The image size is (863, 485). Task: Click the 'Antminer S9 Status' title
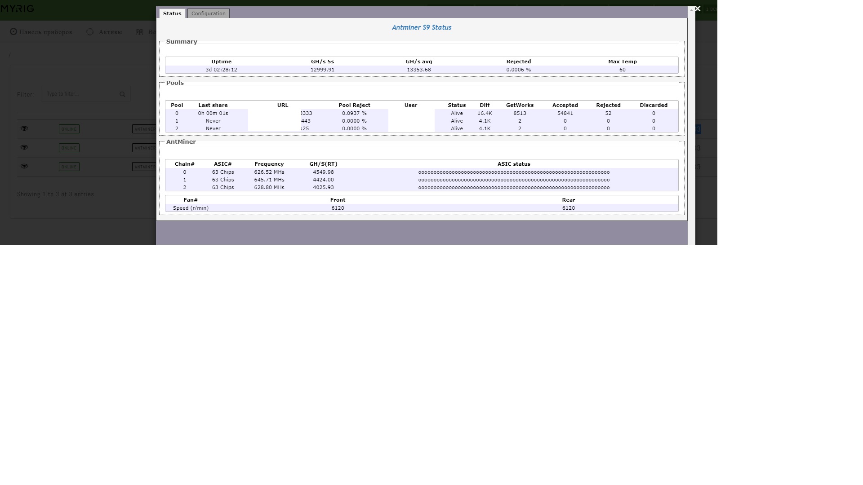pos(422,27)
